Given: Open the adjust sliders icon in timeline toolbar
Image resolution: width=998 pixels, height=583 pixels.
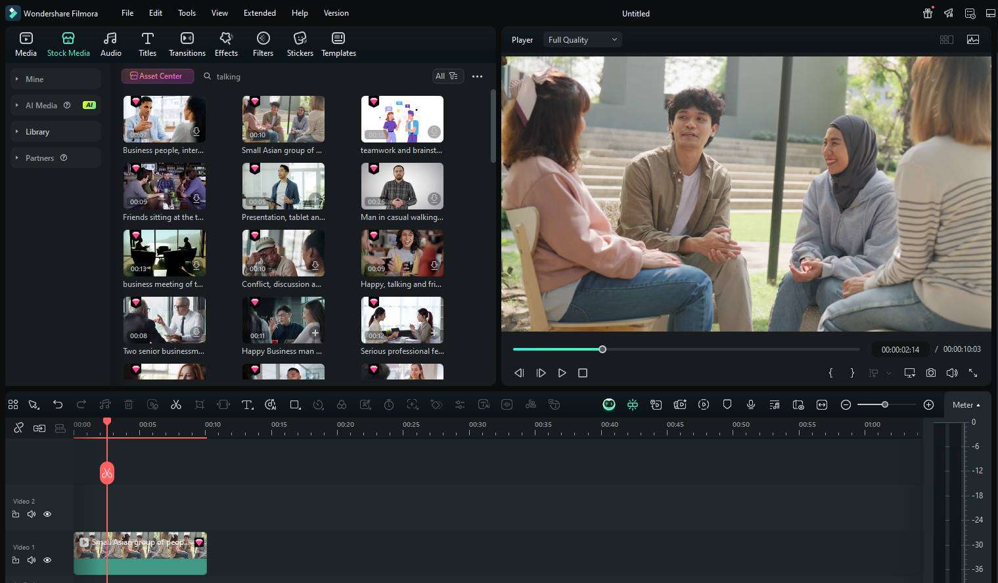Looking at the screenshot, I should point(460,404).
